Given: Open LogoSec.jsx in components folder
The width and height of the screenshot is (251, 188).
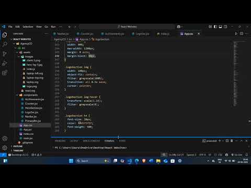Looking at the screenshot, I should point(31,112).
